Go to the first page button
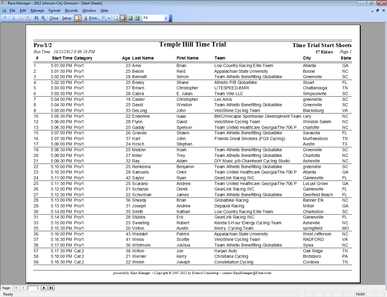Image resolution: width=387 pixels, height=297 pixels. [16, 288]
